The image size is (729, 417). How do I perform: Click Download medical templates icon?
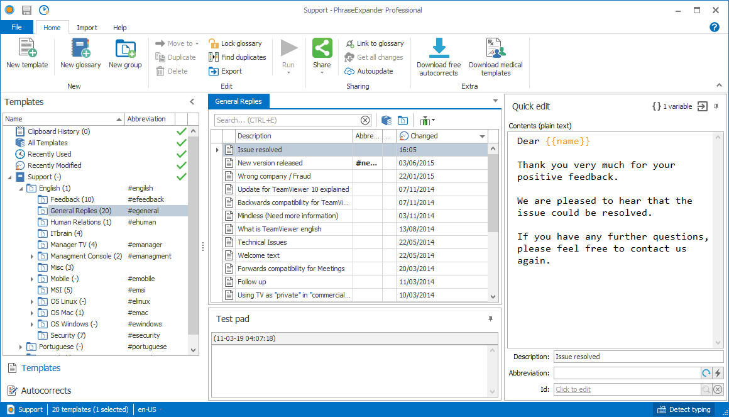pyautogui.click(x=496, y=48)
